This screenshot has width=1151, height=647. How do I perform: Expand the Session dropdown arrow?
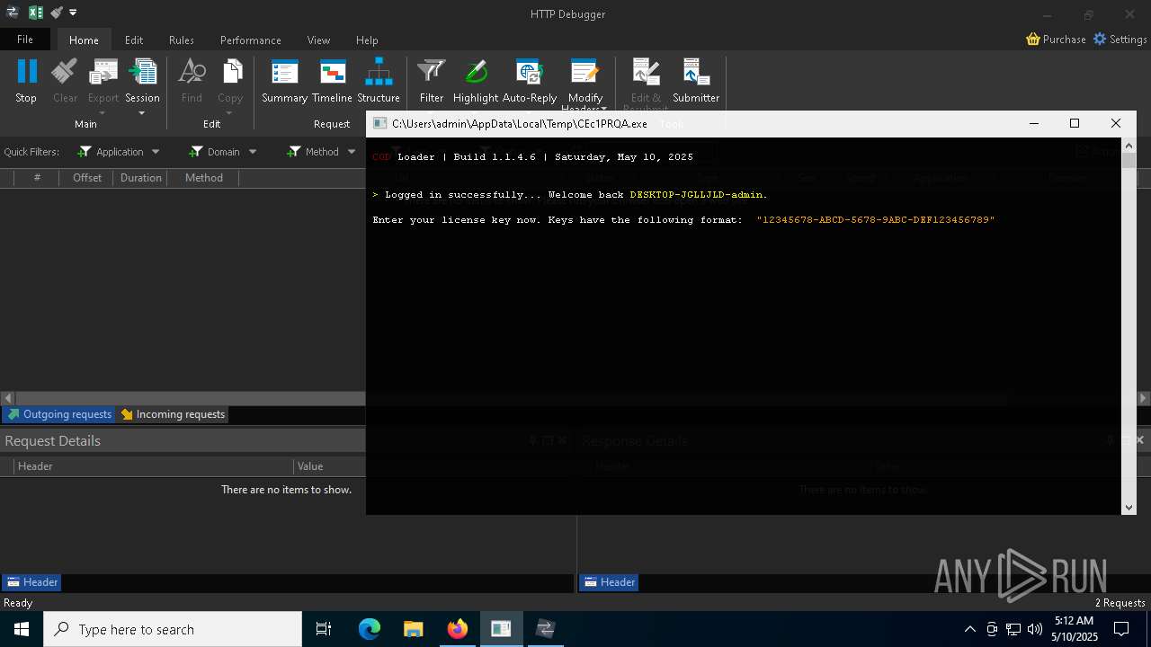click(x=142, y=113)
